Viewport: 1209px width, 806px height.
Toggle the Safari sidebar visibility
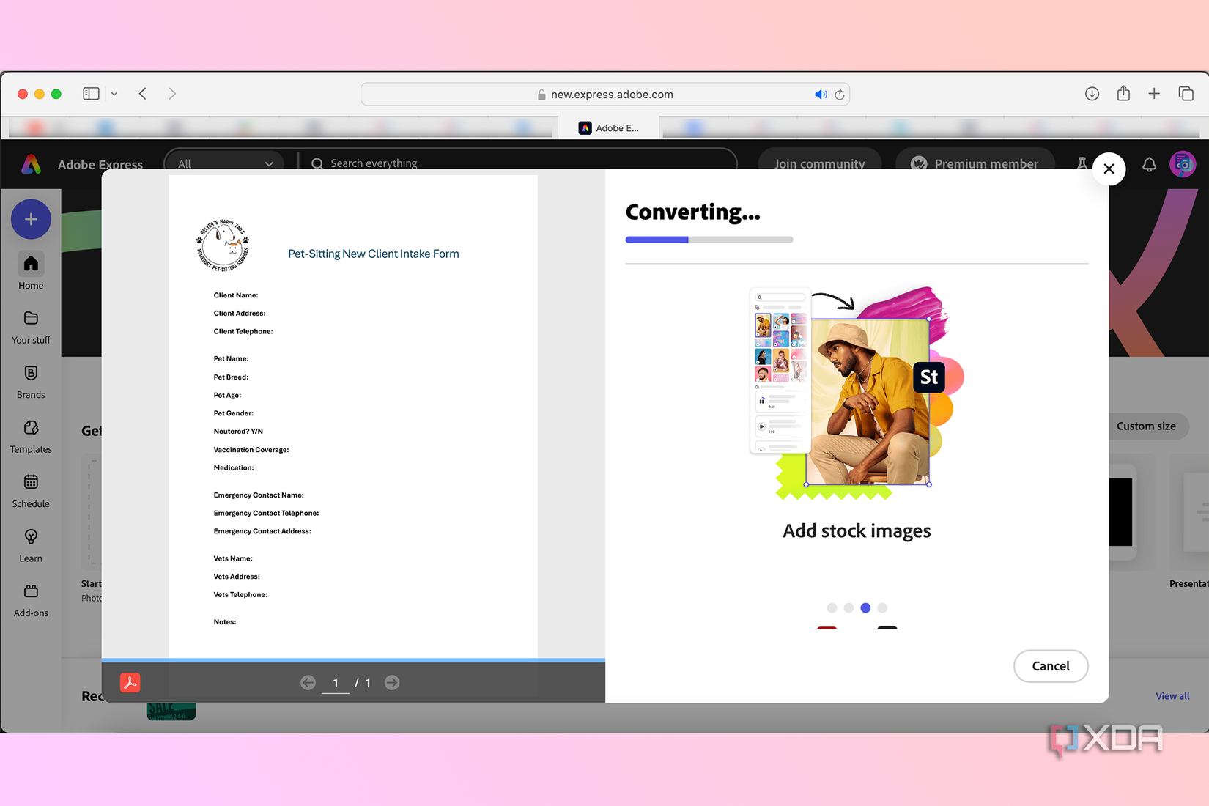[91, 94]
